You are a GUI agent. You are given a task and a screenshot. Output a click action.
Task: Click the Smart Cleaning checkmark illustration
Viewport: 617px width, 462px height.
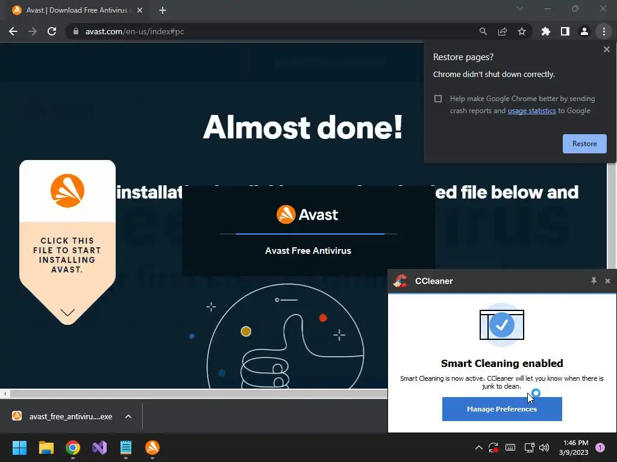pos(502,325)
